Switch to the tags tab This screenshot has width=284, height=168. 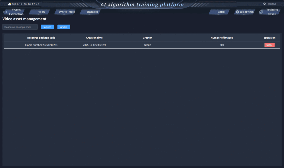coord(42,12)
